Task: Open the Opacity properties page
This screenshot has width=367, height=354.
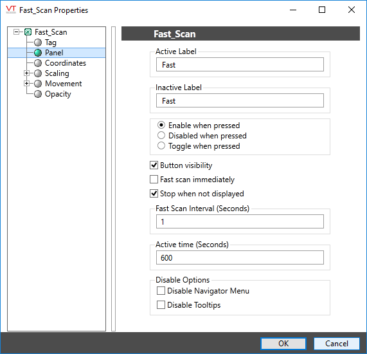Action: (x=58, y=94)
